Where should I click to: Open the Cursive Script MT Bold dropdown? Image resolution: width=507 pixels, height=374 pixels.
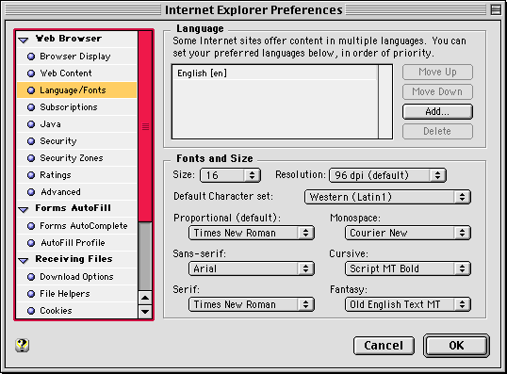coord(408,268)
